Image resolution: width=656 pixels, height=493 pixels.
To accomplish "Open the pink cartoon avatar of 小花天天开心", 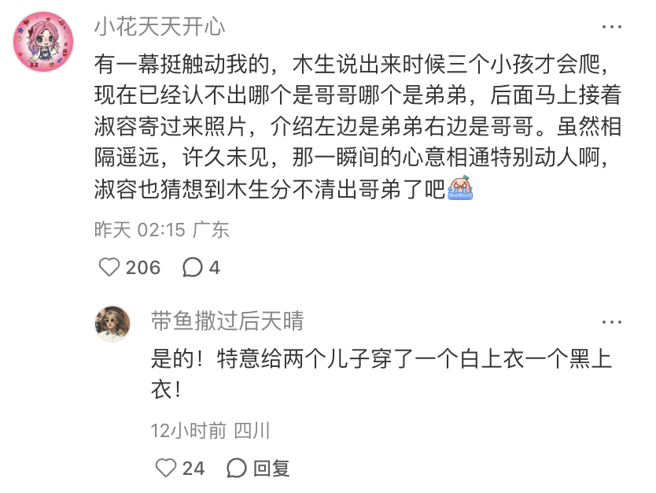I will point(43,42).
